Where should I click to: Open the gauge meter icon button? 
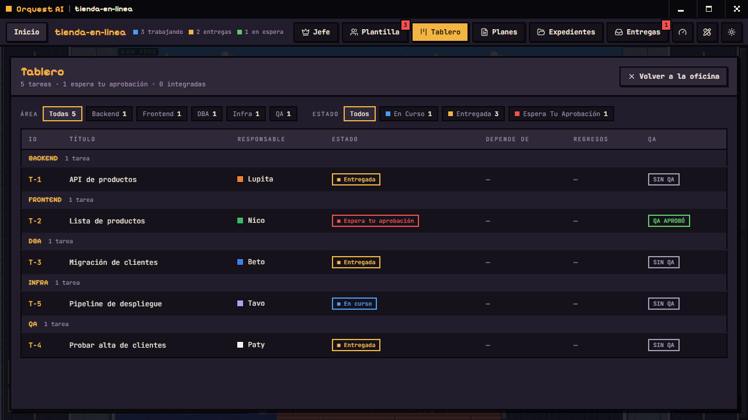683,32
